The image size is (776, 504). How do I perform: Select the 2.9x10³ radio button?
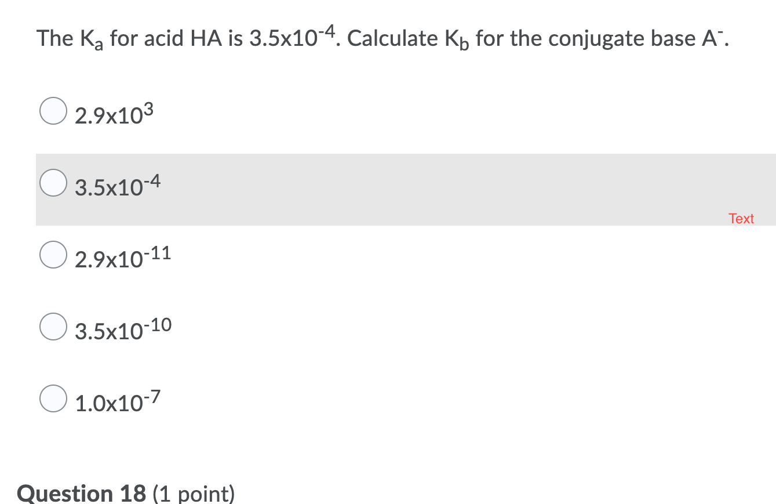[53, 111]
